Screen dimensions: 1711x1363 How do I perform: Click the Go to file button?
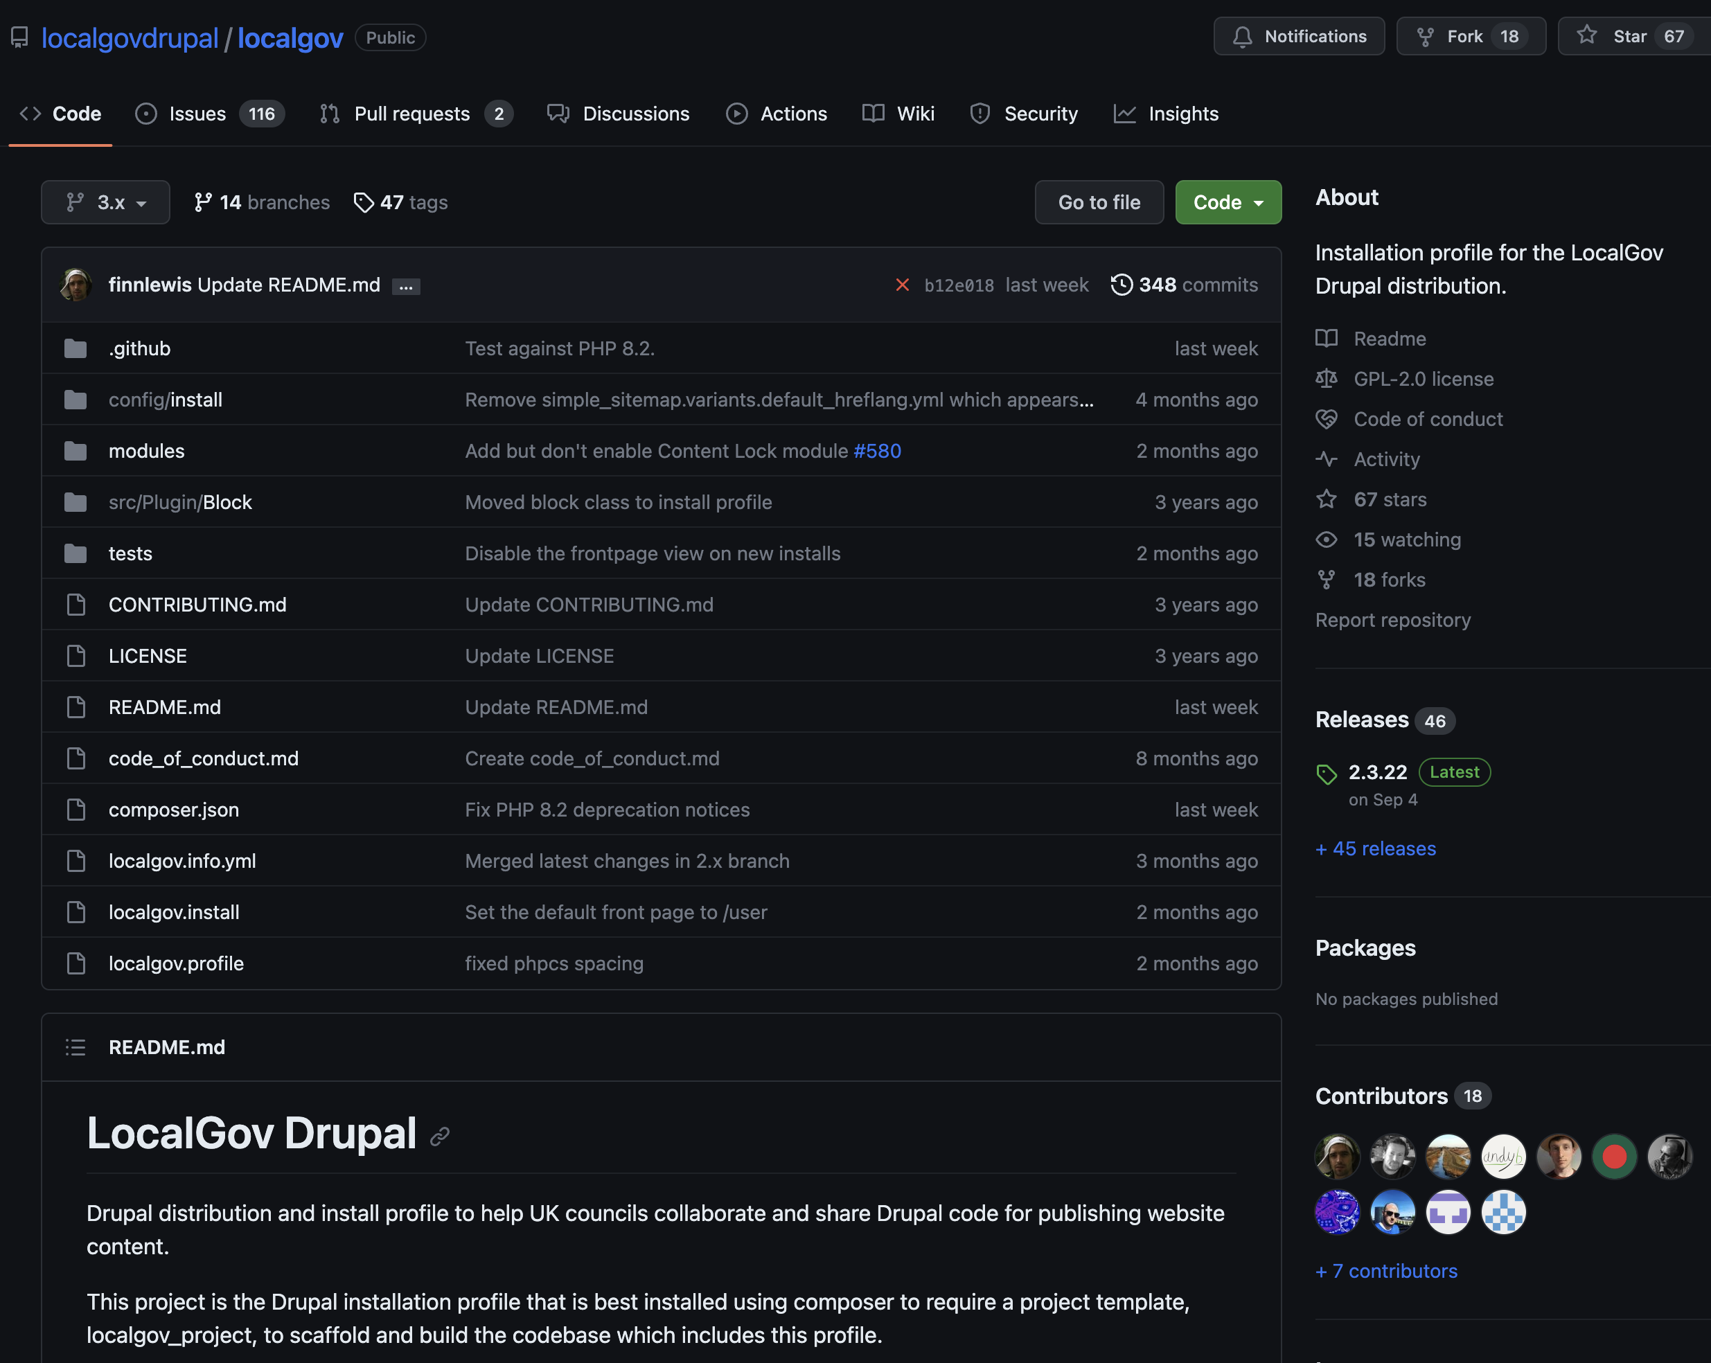[1099, 202]
